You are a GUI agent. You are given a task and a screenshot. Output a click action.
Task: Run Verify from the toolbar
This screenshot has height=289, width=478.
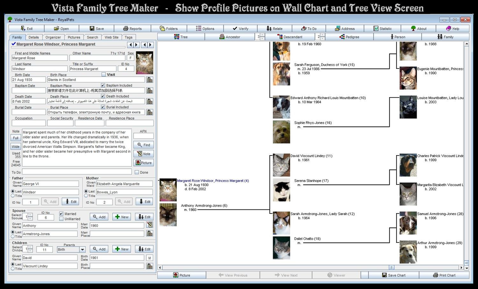click(240, 29)
